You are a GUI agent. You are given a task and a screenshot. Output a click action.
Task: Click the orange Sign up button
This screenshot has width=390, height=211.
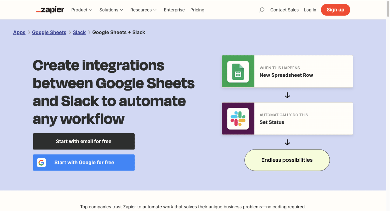335,10
